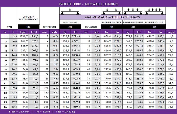Screen dimensions: 177x114
Task: Click the Prolyte H30D Allowable Loading title
Action: [88, 4]
